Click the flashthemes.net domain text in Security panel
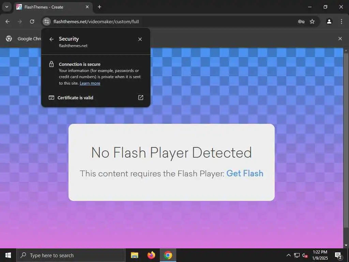 click(x=73, y=46)
